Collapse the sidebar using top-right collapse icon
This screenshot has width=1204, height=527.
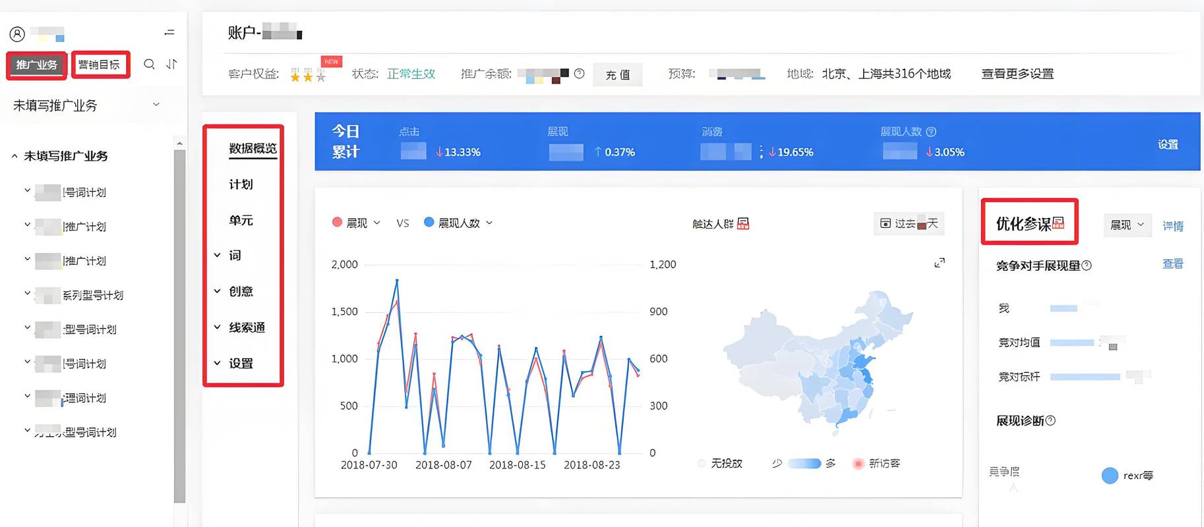(169, 32)
